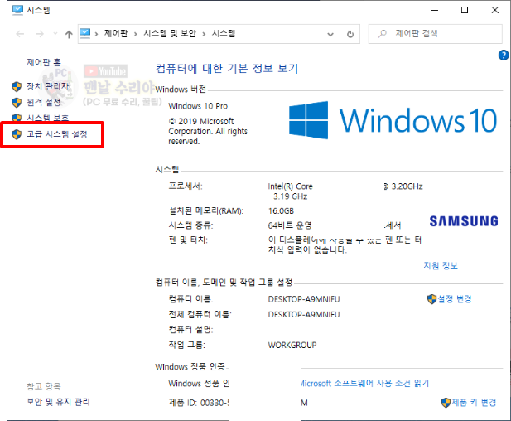Click the Windows 10 logo image
The image size is (511, 421).
(393, 120)
